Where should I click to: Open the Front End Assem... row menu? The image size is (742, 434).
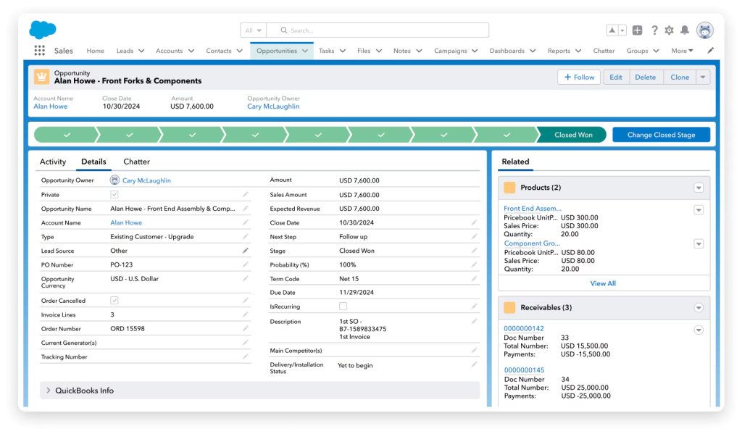click(699, 209)
